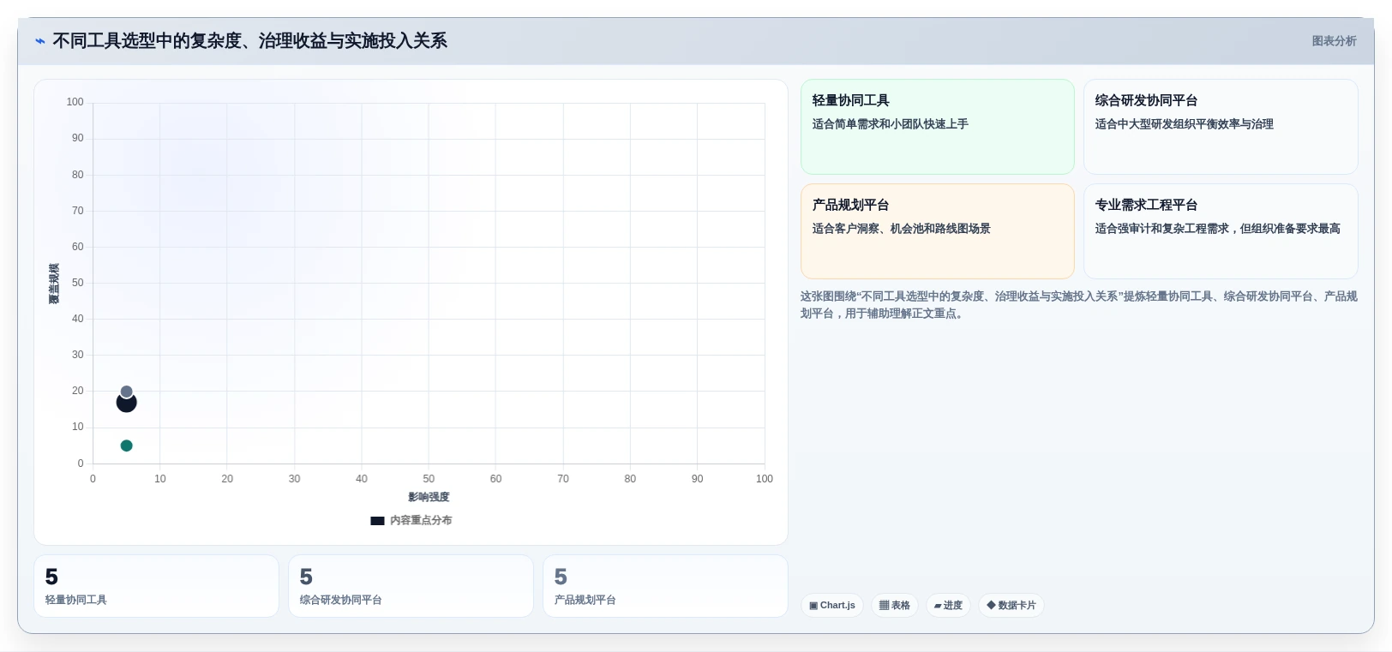Click text 适合客户洞察、机会池和路线图场景

(901, 229)
